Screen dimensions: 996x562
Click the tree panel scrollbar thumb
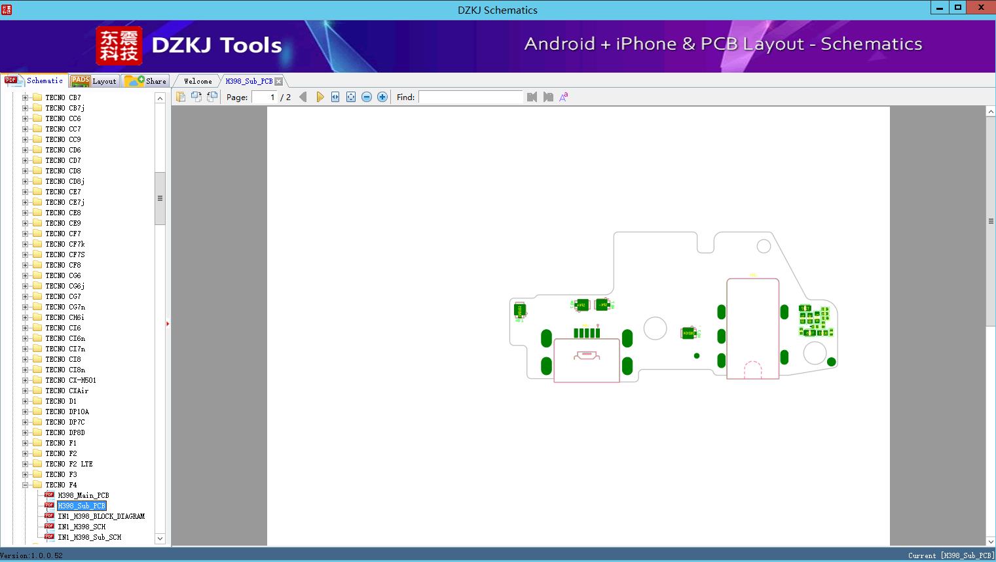click(160, 198)
